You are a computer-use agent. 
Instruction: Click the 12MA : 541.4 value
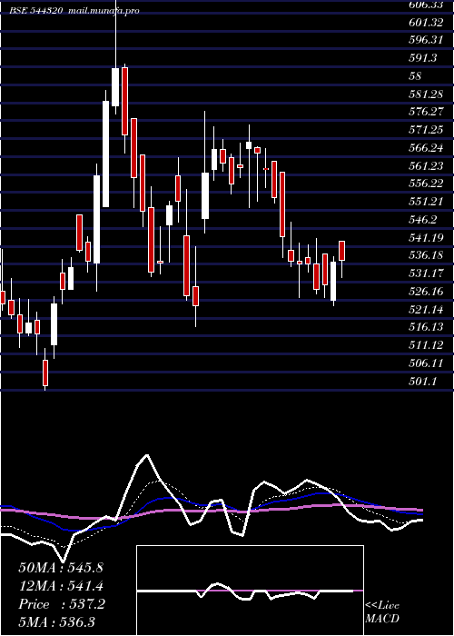click(x=61, y=586)
